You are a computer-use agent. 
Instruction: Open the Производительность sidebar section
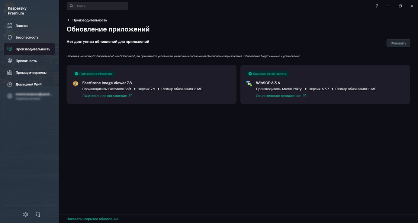[33, 49]
